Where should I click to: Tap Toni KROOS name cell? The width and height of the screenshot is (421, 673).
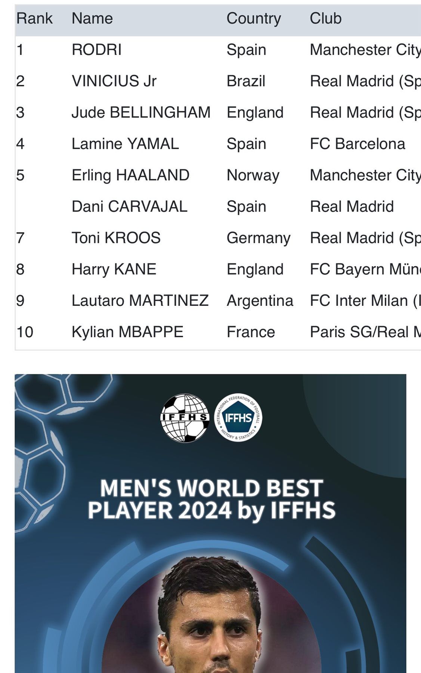pos(116,238)
